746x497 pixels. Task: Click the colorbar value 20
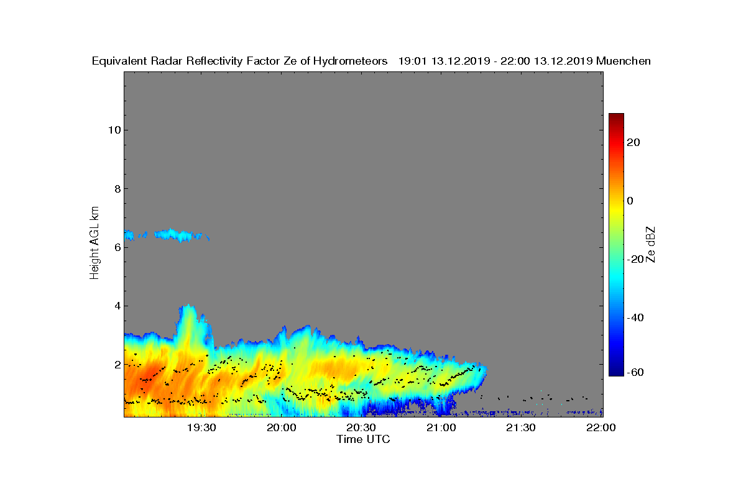pyautogui.click(x=633, y=142)
